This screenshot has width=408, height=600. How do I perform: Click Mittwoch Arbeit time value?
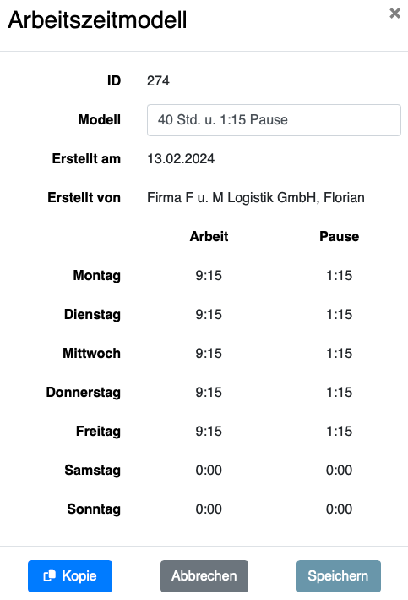209,353
